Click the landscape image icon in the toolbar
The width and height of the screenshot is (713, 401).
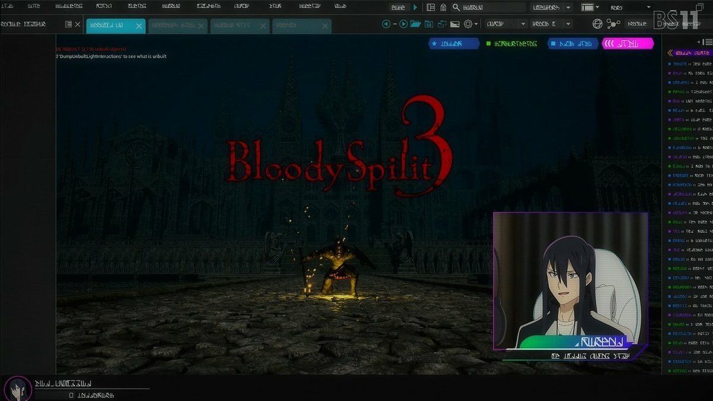click(x=455, y=24)
